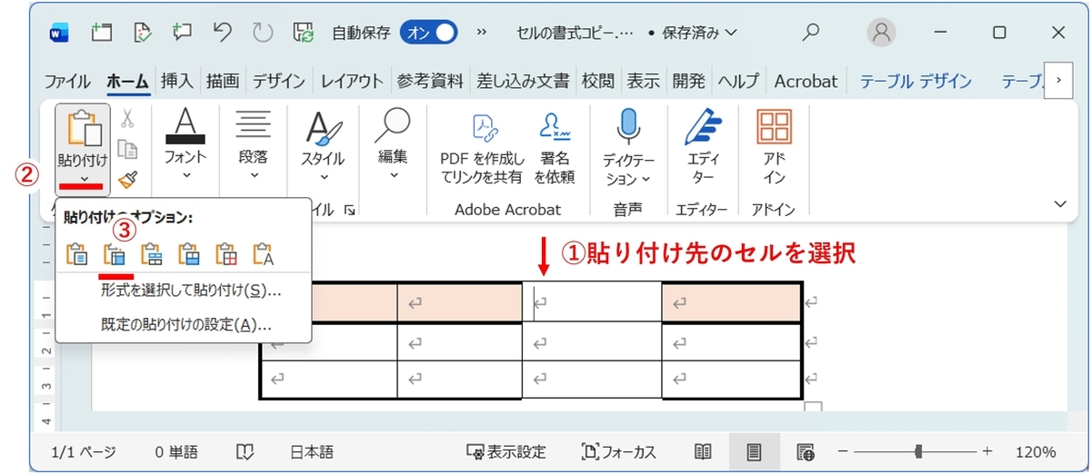1091x474 pixels.
Task: Open the user account avatar
Action: coord(881,33)
